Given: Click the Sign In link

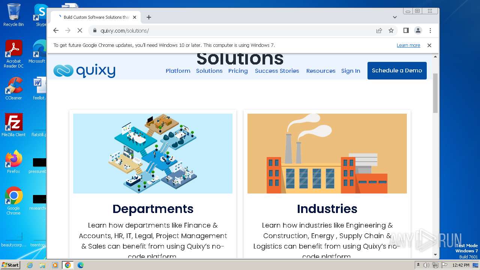Looking at the screenshot, I should (351, 71).
